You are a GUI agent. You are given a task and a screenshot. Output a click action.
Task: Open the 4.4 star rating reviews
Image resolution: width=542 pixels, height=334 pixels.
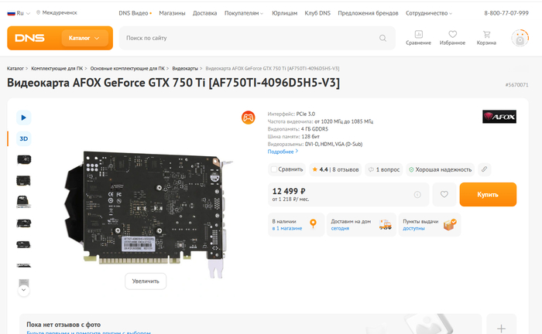[x=335, y=169]
